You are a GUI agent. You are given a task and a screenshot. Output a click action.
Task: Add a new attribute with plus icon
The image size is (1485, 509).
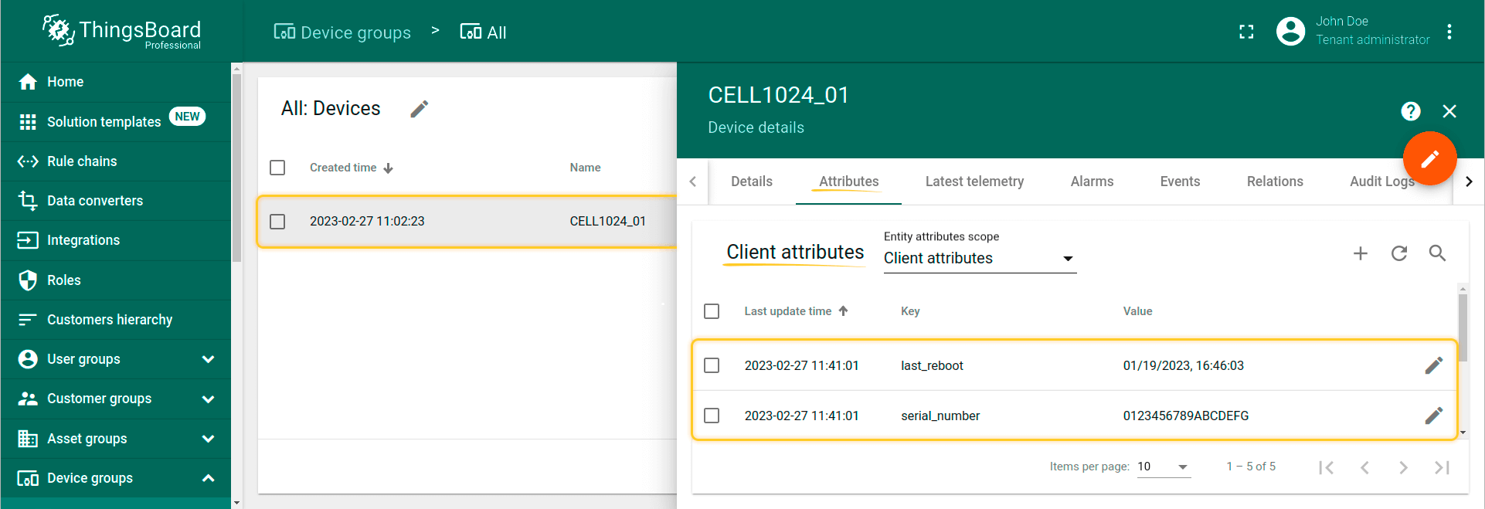pos(1361,253)
